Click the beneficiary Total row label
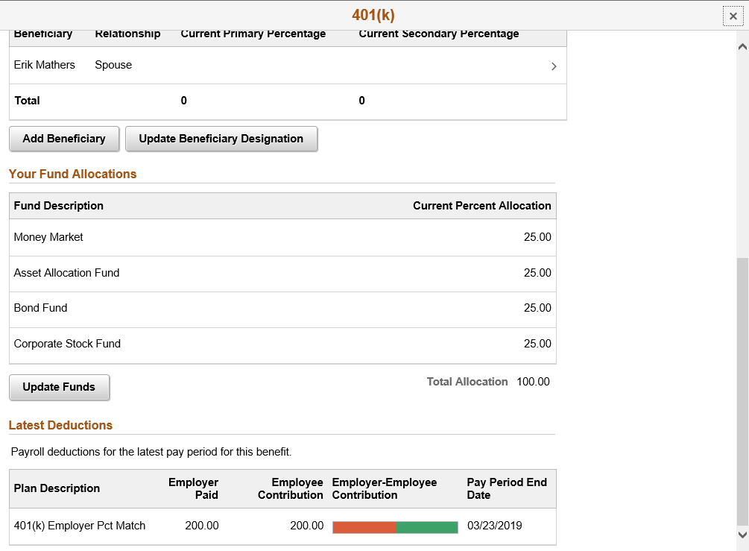749x551 pixels. pyautogui.click(x=28, y=101)
